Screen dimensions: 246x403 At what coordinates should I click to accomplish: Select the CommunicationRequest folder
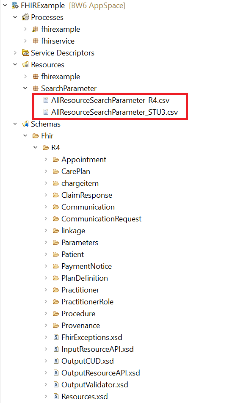click(x=101, y=219)
